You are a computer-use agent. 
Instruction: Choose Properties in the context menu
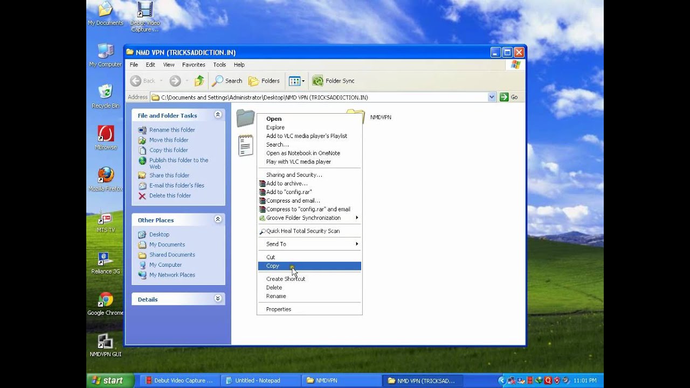click(309, 309)
